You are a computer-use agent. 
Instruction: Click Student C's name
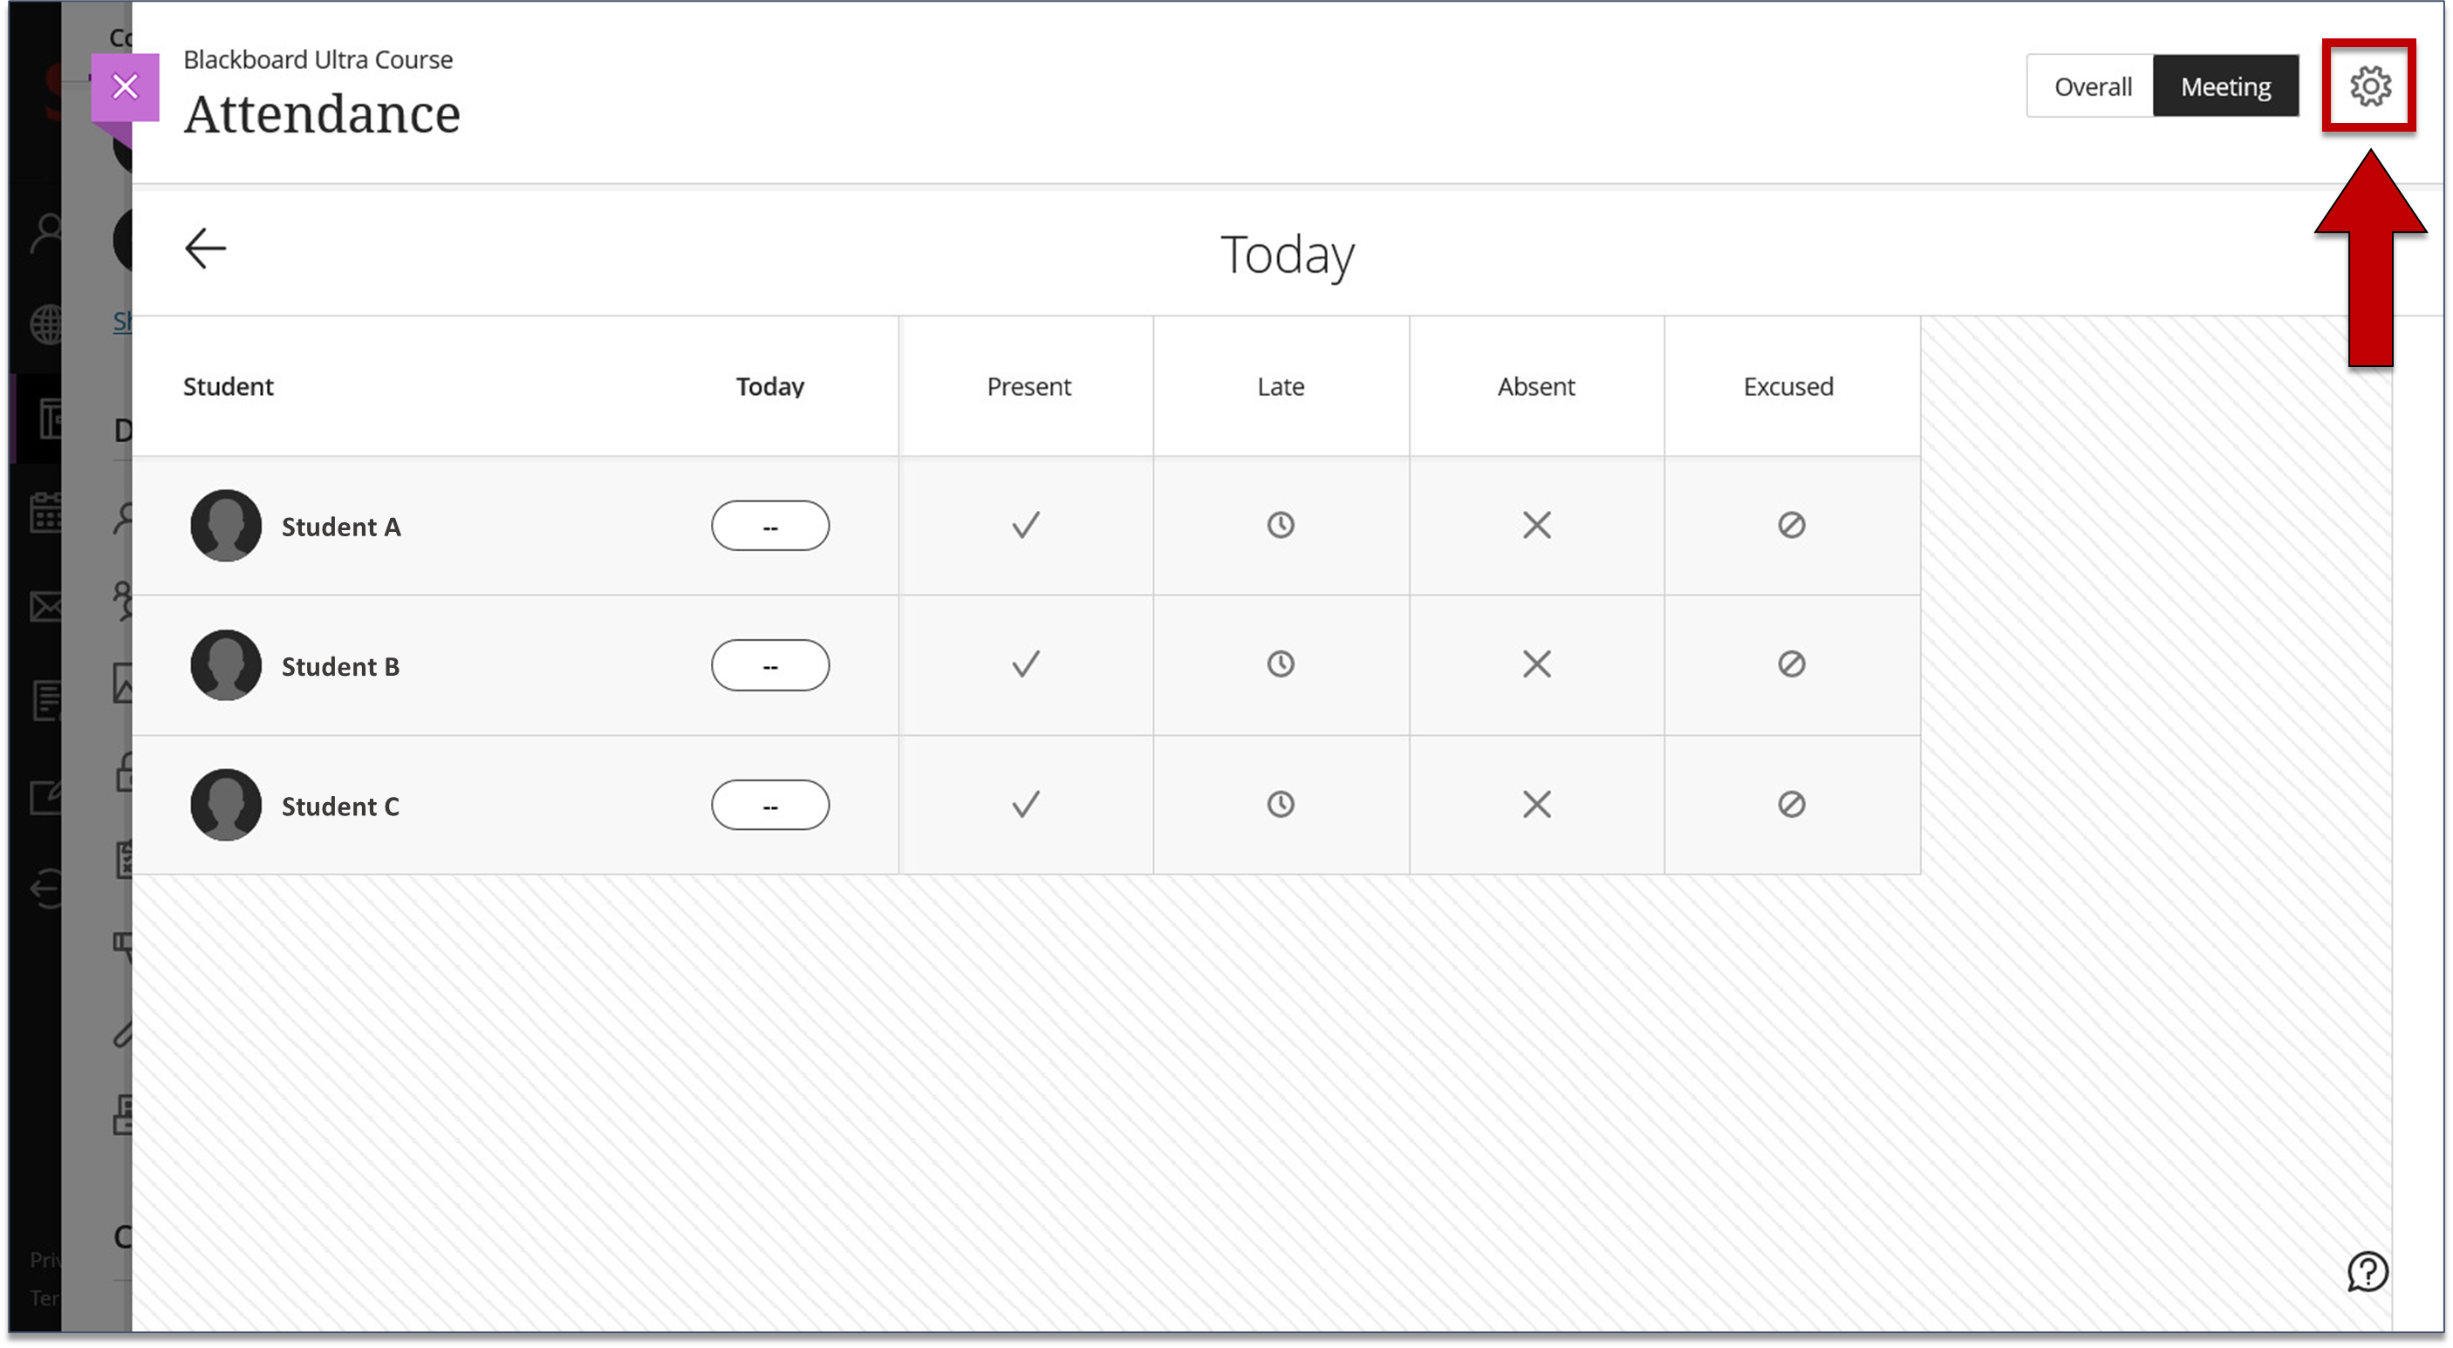340,807
